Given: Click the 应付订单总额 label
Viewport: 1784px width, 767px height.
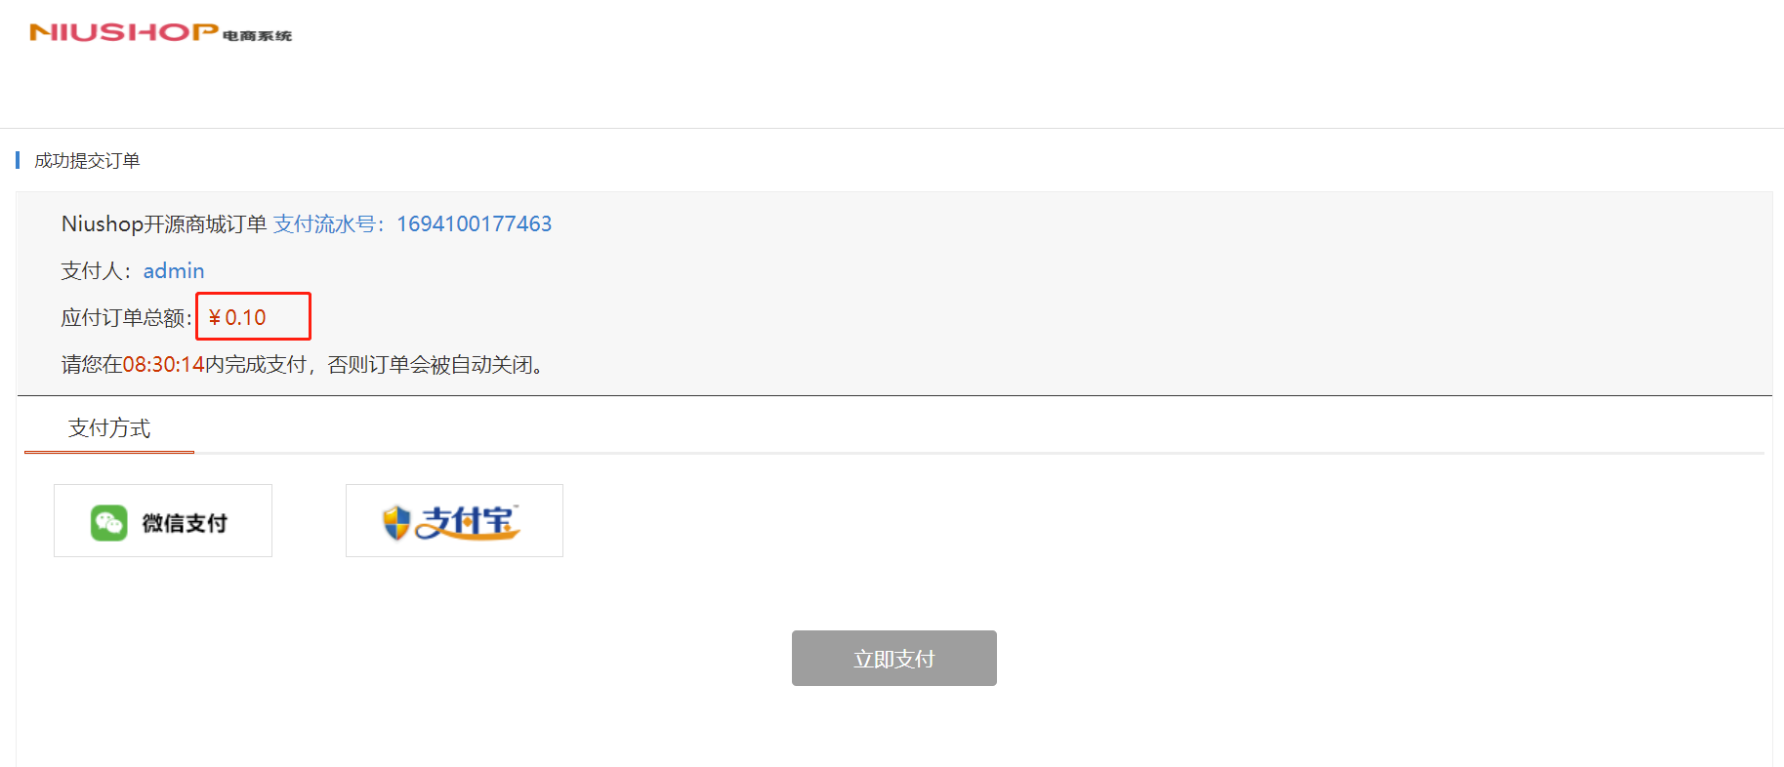Looking at the screenshot, I should (x=125, y=318).
